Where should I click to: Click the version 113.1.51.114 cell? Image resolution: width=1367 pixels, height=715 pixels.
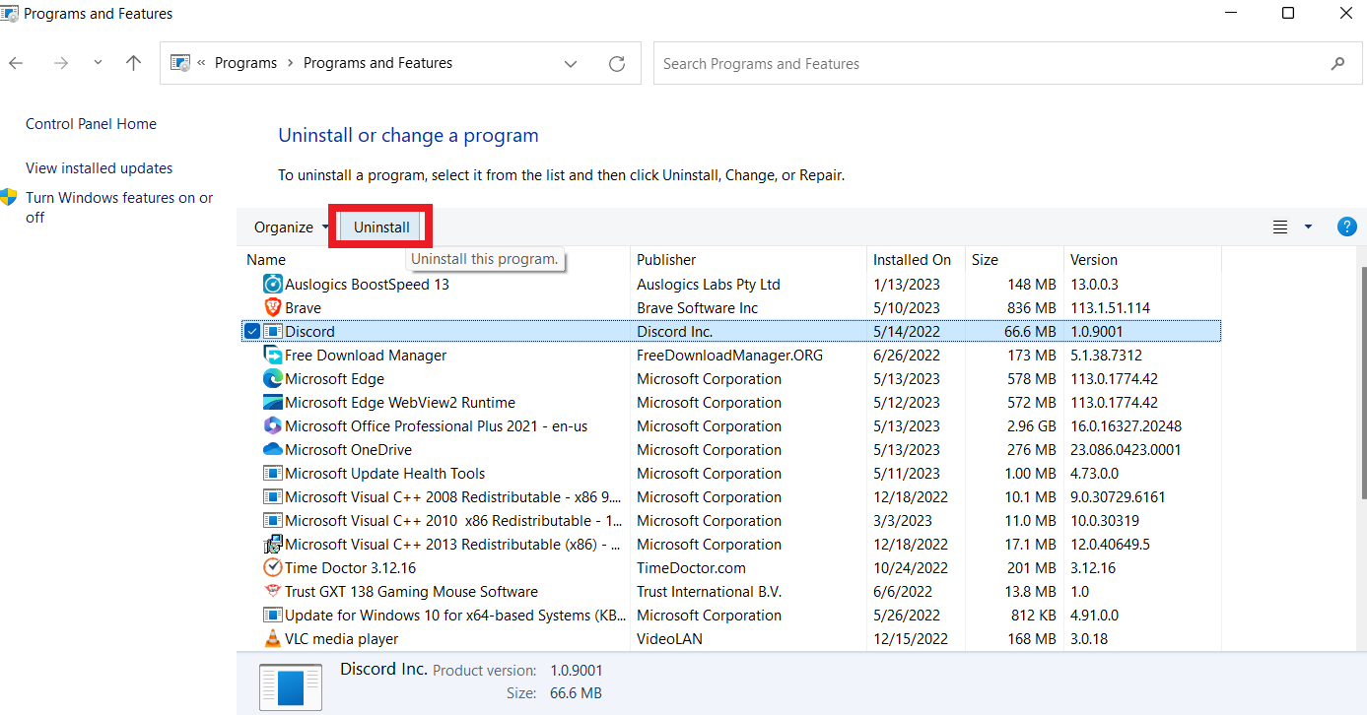click(1111, 307)
